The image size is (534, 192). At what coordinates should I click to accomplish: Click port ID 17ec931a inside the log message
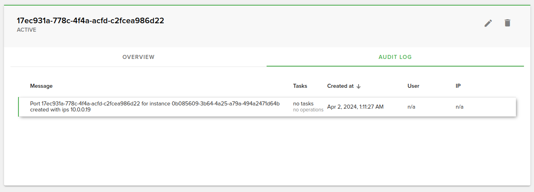90,103
